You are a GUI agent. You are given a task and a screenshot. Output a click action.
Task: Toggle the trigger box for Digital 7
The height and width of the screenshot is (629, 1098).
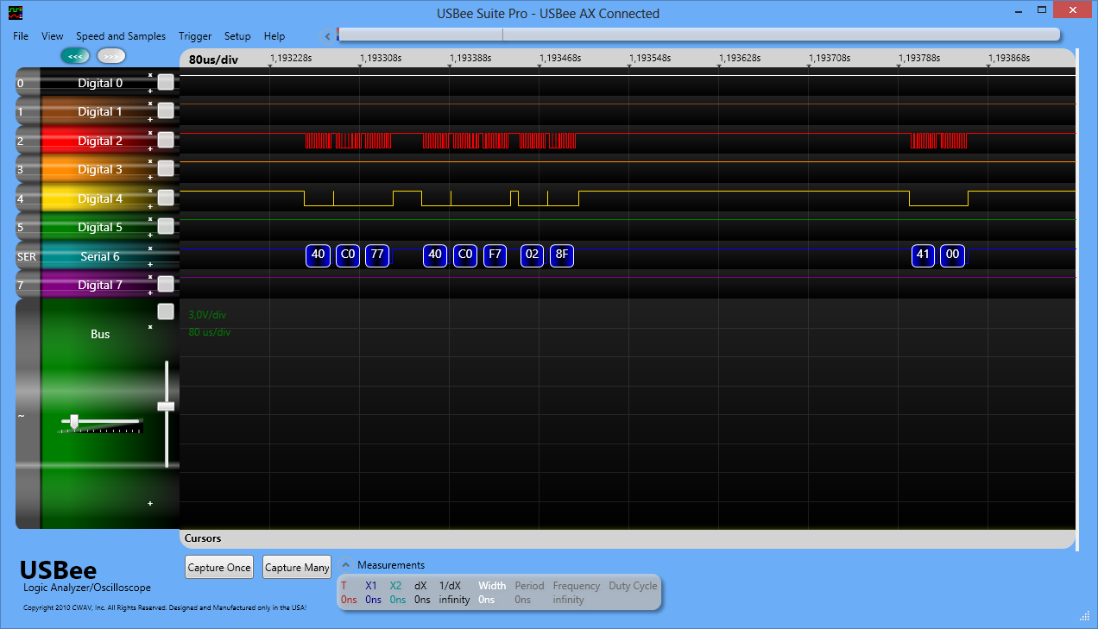166,284
